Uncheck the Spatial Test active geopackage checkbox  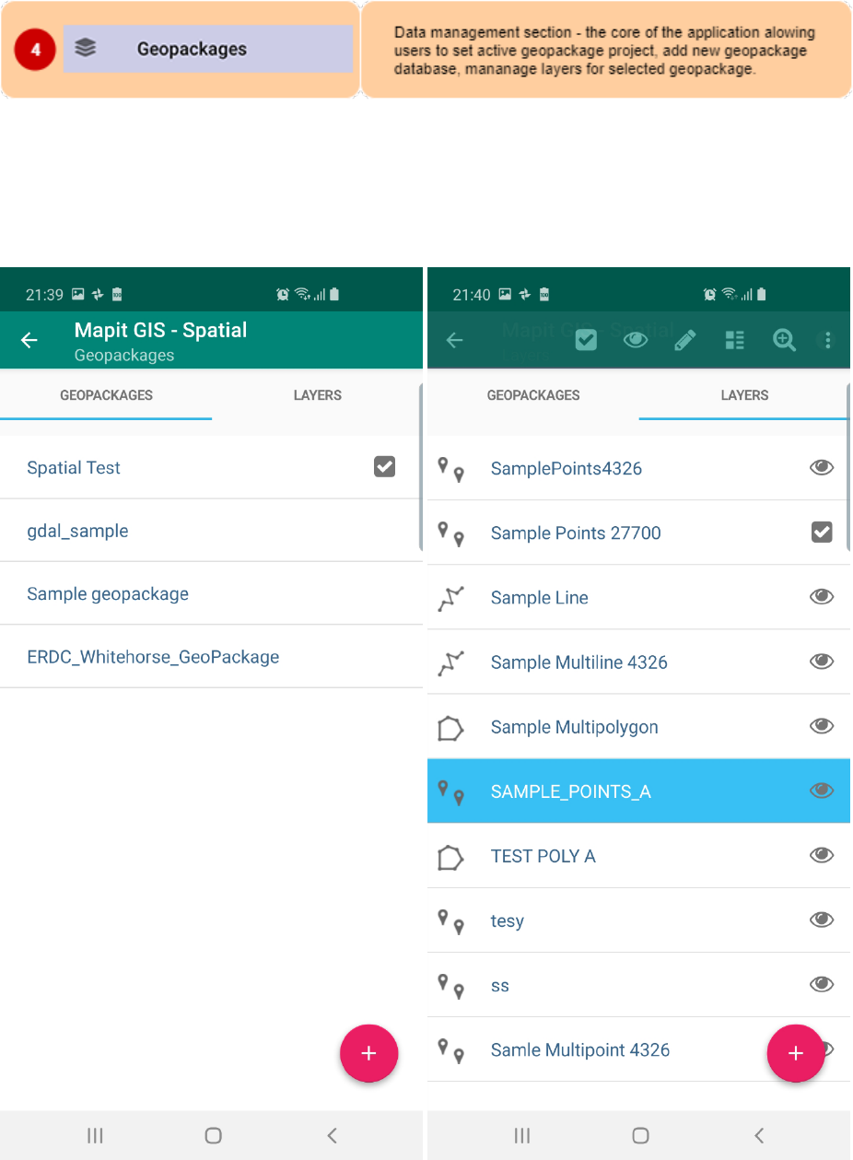(384, 467)
